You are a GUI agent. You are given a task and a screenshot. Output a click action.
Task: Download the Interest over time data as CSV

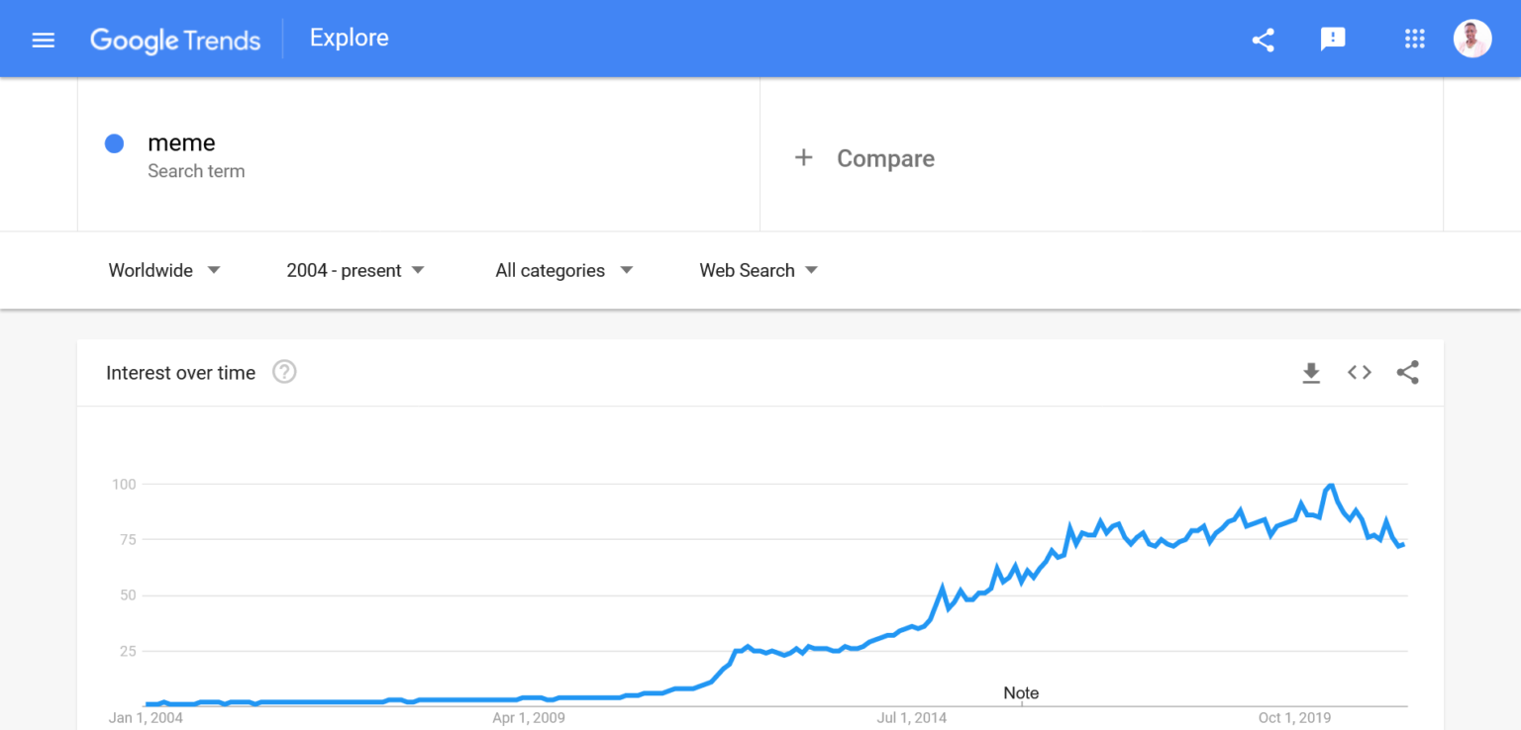point(1311,373)
